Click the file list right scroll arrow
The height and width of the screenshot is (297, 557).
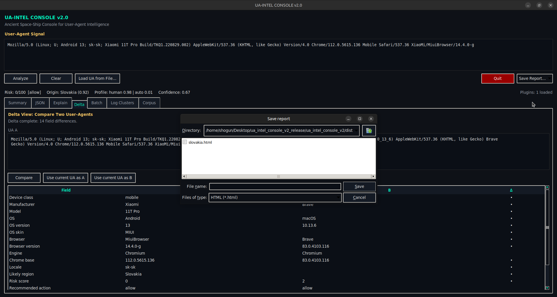(373, 177)
